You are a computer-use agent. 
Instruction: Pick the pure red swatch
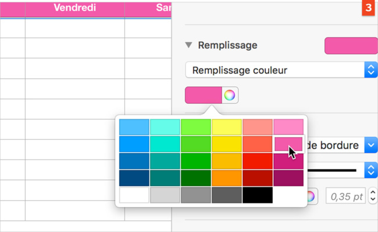258,161
